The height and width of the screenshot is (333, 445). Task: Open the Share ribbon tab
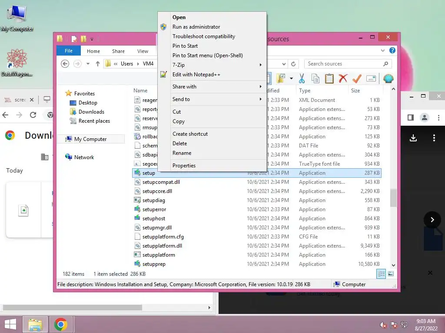118,51
